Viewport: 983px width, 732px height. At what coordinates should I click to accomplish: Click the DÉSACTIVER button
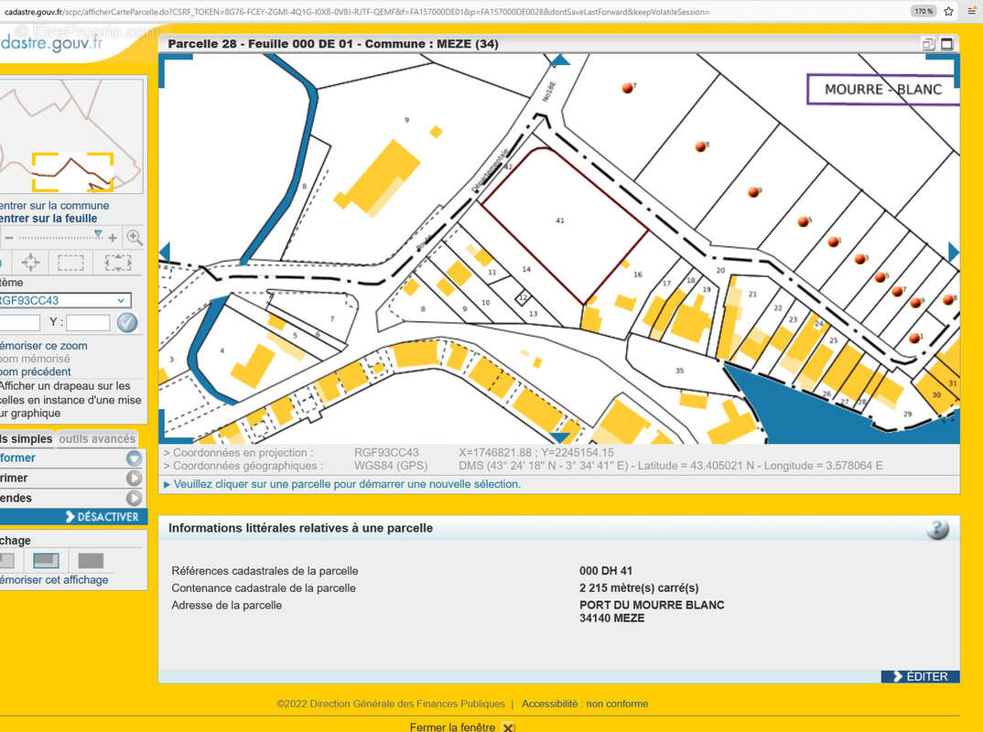[103, 517]
